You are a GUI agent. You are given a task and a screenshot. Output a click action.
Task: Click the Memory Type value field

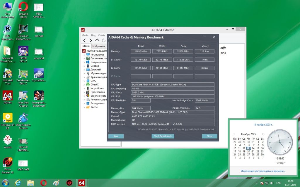[173, 112]
